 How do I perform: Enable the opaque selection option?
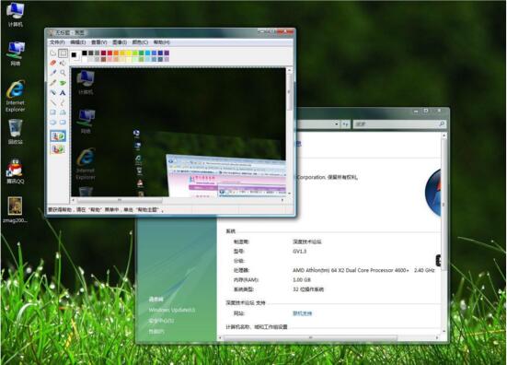pyautogui.click(x=58, y=136)
